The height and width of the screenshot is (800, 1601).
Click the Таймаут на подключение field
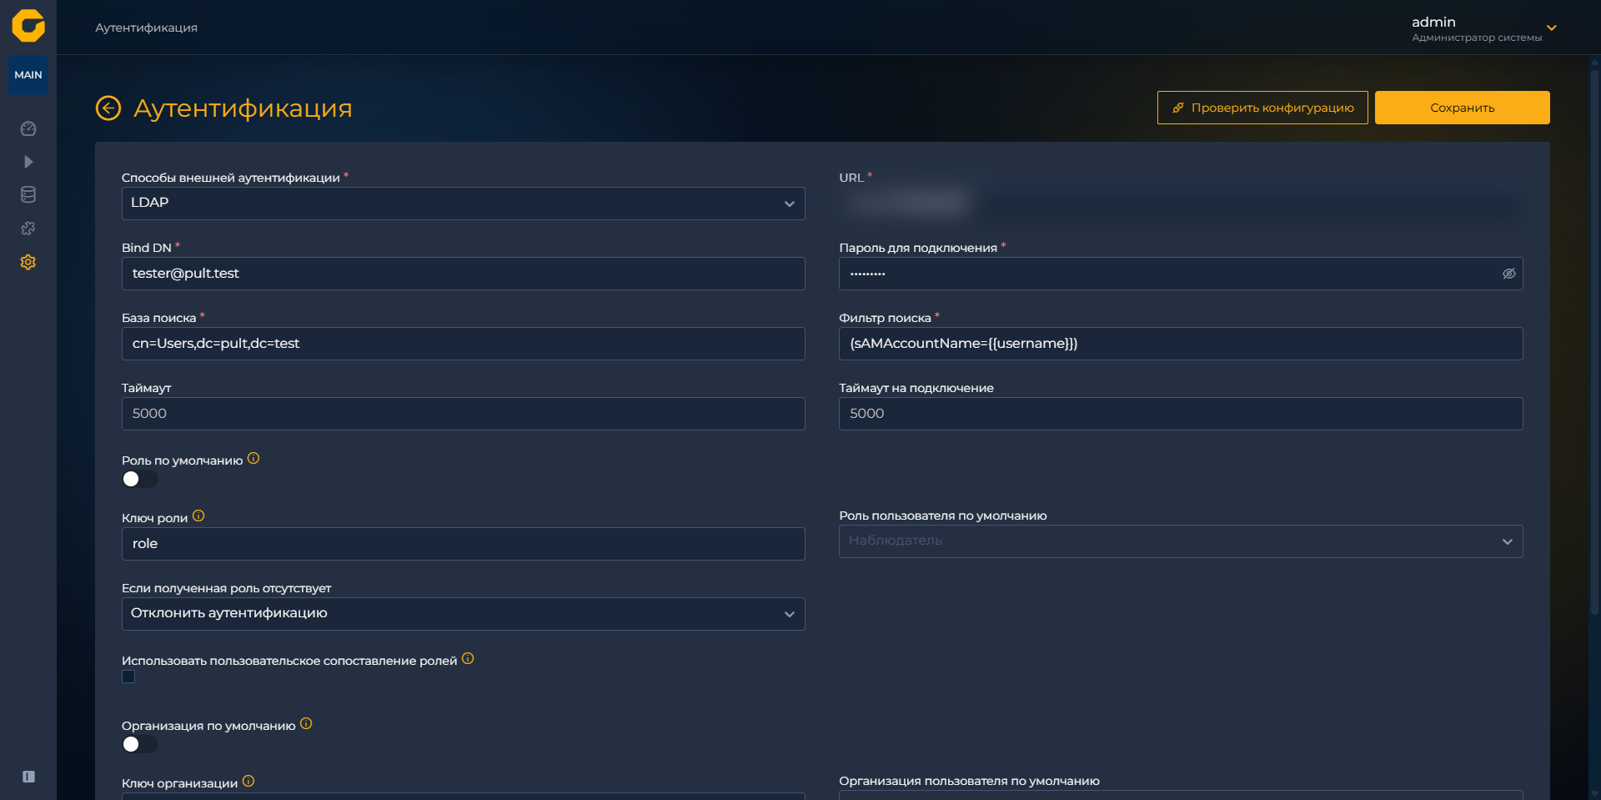click(1181, 414)
